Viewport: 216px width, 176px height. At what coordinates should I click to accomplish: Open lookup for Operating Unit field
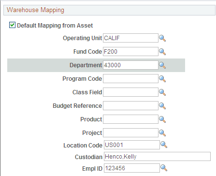(x=162, y=38)
